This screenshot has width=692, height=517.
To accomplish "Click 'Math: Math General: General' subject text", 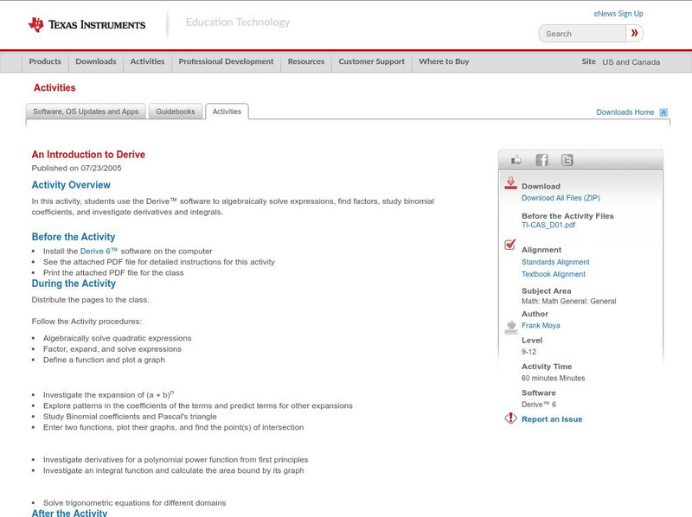I will pos(569,301).
